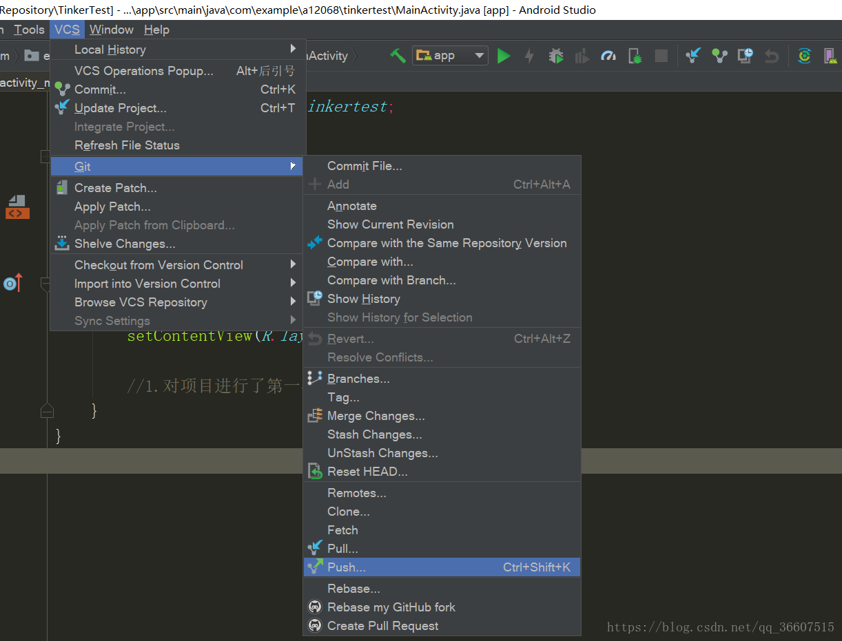842x641 pixels.
Task: Click toolbar Revert undo arrow icon
Action: [772, 56]
